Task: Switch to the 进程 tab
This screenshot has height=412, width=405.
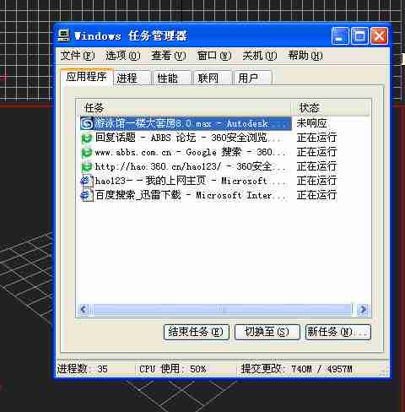Action: (x=132, y=78)
